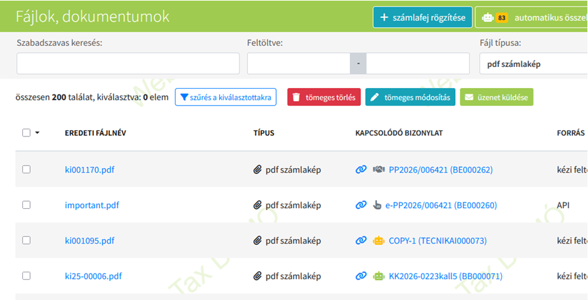Open the PP2026/006421 (BE000262) document link
The width and height of the screenshot is (588, 300).
tap(441, 170)
